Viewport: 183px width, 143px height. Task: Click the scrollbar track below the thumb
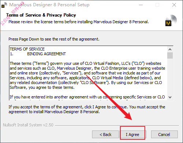click(x=170, y=77)
